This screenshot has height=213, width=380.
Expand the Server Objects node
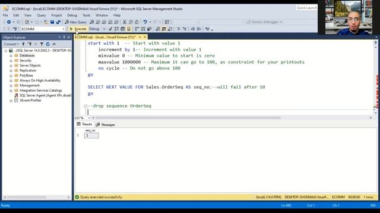click(x=11, y=66)
